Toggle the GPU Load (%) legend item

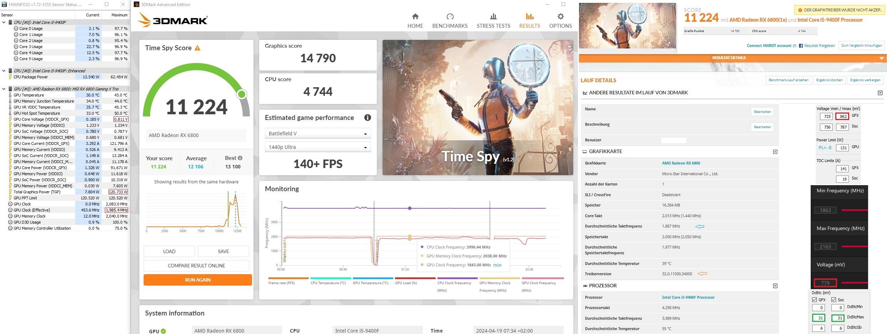click(415, 281)
